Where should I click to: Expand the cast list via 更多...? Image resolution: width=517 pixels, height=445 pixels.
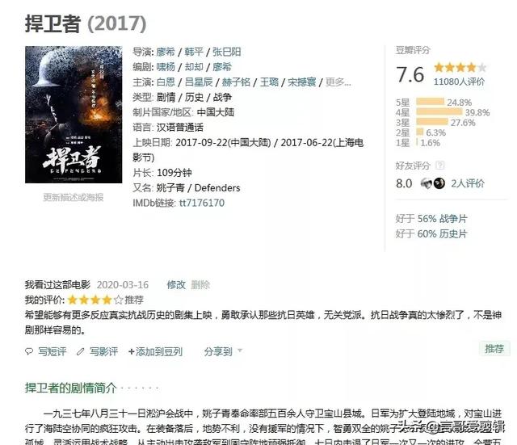338,82
